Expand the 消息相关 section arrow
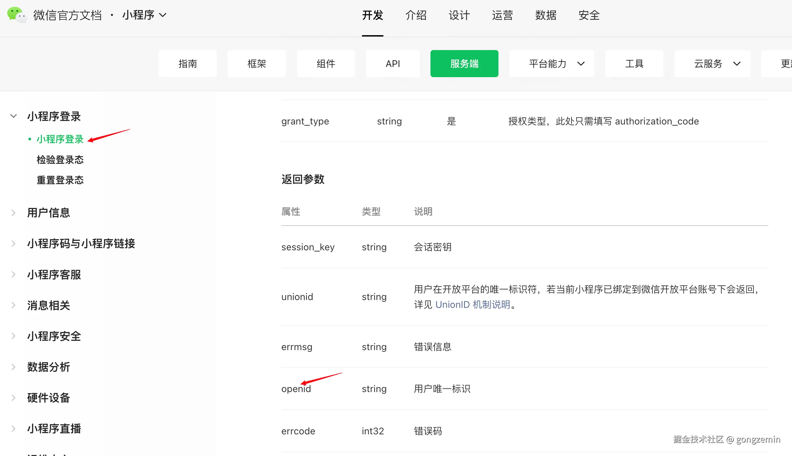792x456 pixels. [14, 305]
